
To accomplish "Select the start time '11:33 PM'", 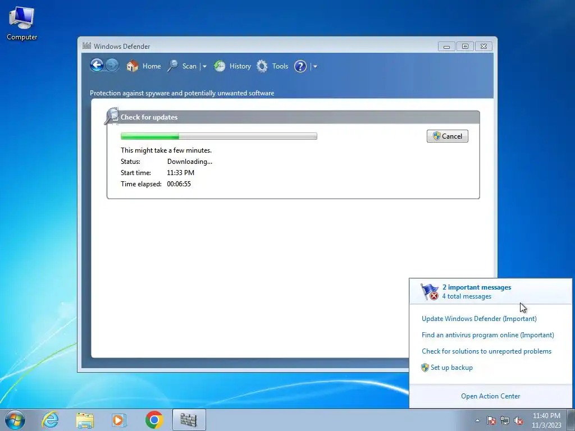I will click(x=180, y=173).
